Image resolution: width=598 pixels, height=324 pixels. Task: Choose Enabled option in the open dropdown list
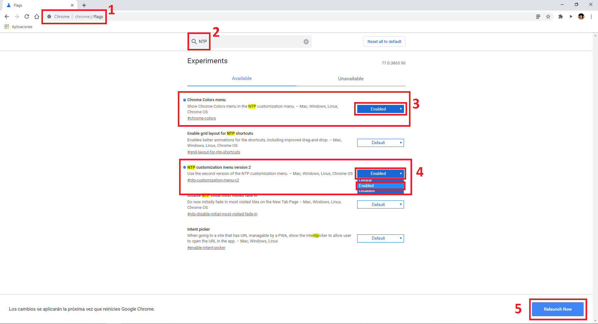381,185
